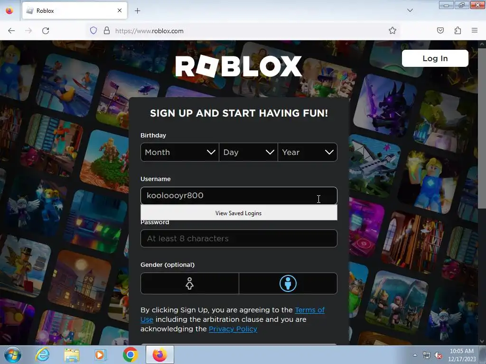486x364 pixels.
Task: List all tabs with the chevron
Action: [410, 10]
